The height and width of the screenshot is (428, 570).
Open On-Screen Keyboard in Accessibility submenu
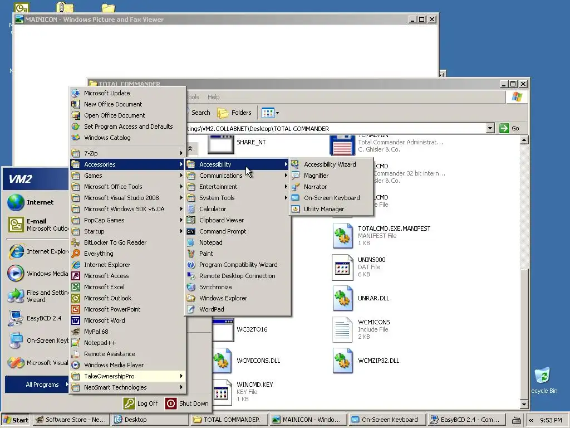coord(331,198)
